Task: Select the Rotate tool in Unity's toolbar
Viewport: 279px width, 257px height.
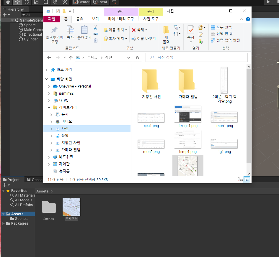Action: pos(26,2)
